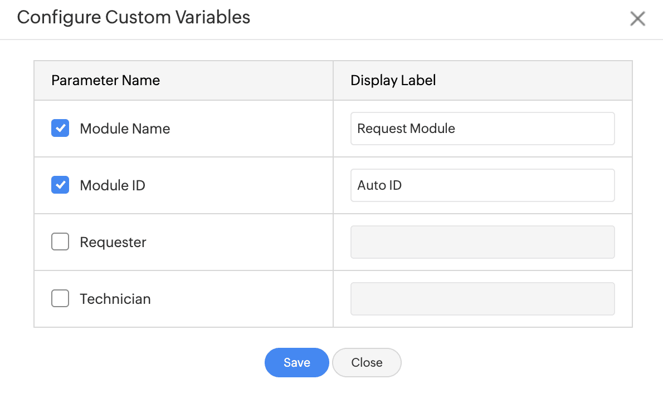Screen dimensions: 663x394
Task: Click the 'Auto ID' text value
Action: pos(379,185)
